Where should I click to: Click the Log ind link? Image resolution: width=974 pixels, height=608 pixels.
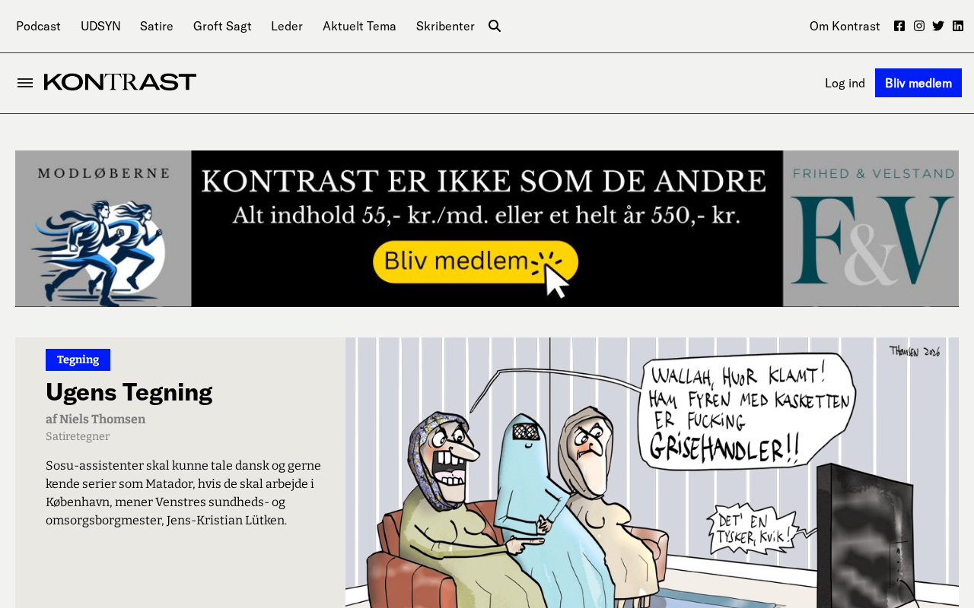click(845, 83)
